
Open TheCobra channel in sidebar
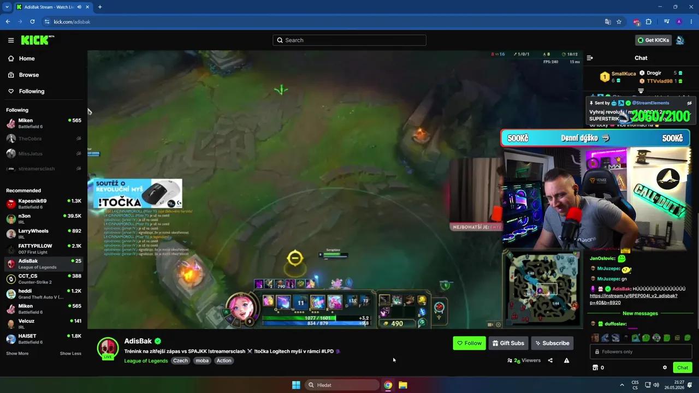click(x=44, y=139)
